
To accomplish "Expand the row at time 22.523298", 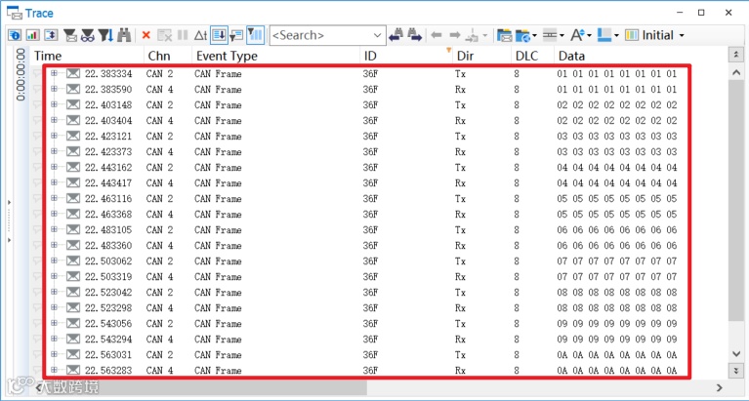I will [x=54, y=307].
